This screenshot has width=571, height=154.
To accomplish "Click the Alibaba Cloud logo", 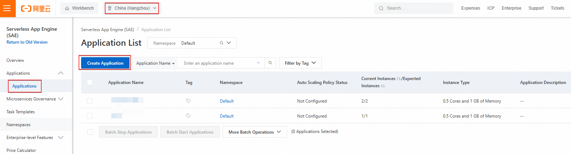I will 36,9.
